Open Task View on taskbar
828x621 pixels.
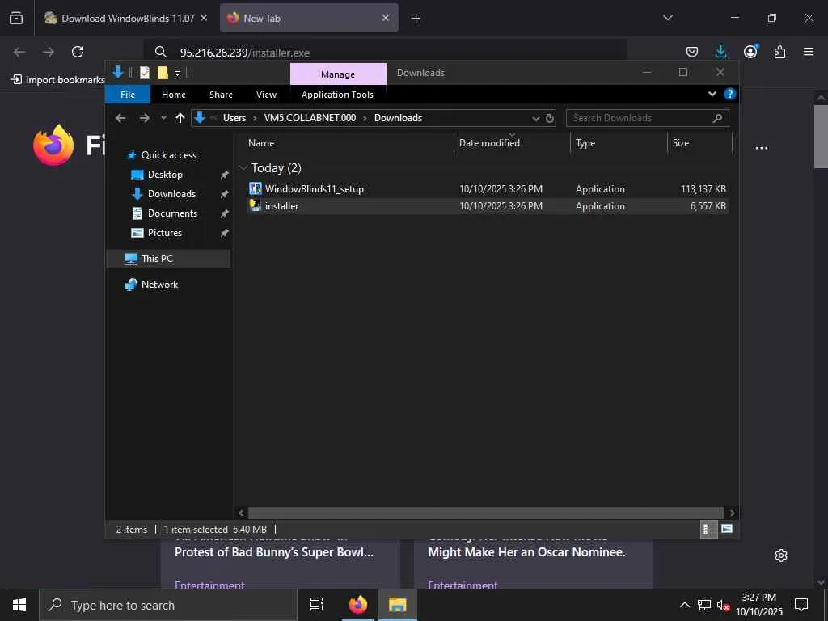tap(316, 605)
